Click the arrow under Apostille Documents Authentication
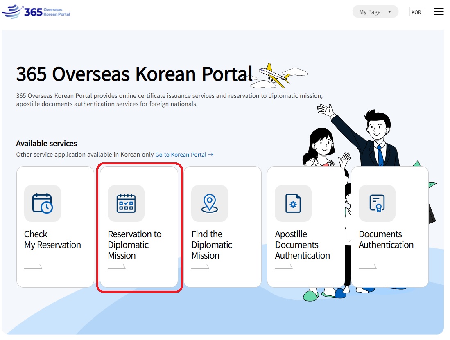This screenshot has height=340, width=450. coord(284,267)
